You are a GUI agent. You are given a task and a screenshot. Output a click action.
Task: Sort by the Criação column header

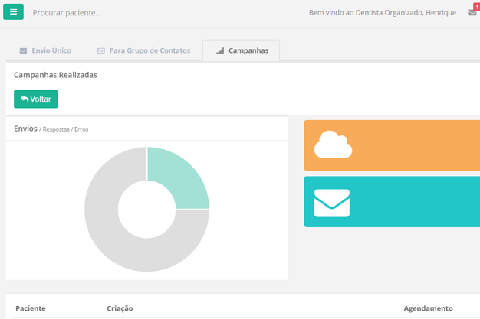point(120,308)
